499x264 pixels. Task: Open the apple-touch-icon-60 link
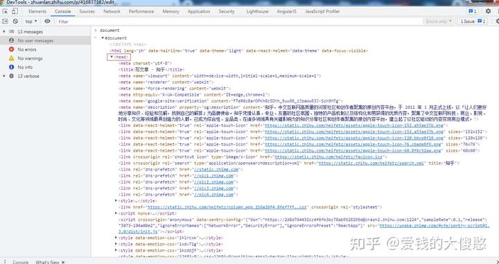(353, 151)
